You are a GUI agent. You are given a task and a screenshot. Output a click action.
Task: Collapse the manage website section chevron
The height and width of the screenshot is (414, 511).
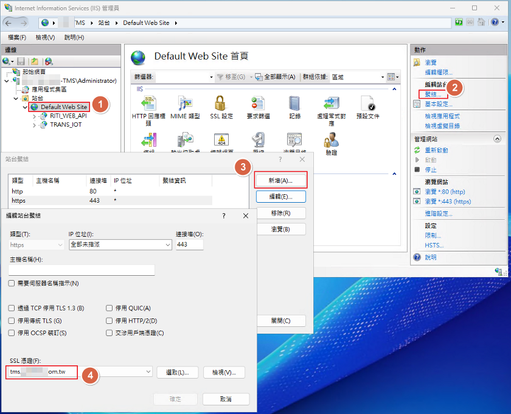click(497, 139)
